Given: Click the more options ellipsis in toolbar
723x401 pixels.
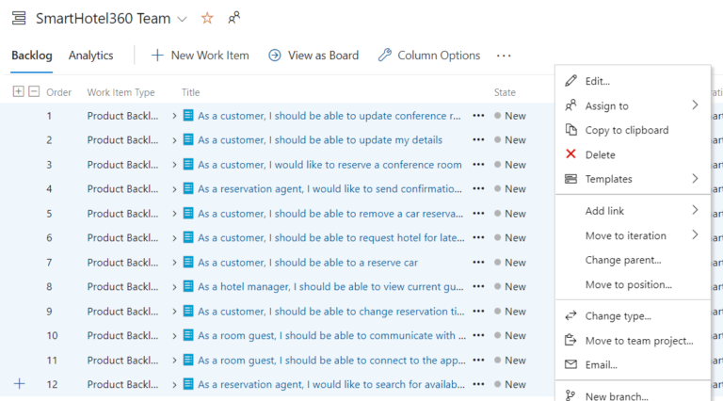Looking at the screenshot, I should point(504,56).
